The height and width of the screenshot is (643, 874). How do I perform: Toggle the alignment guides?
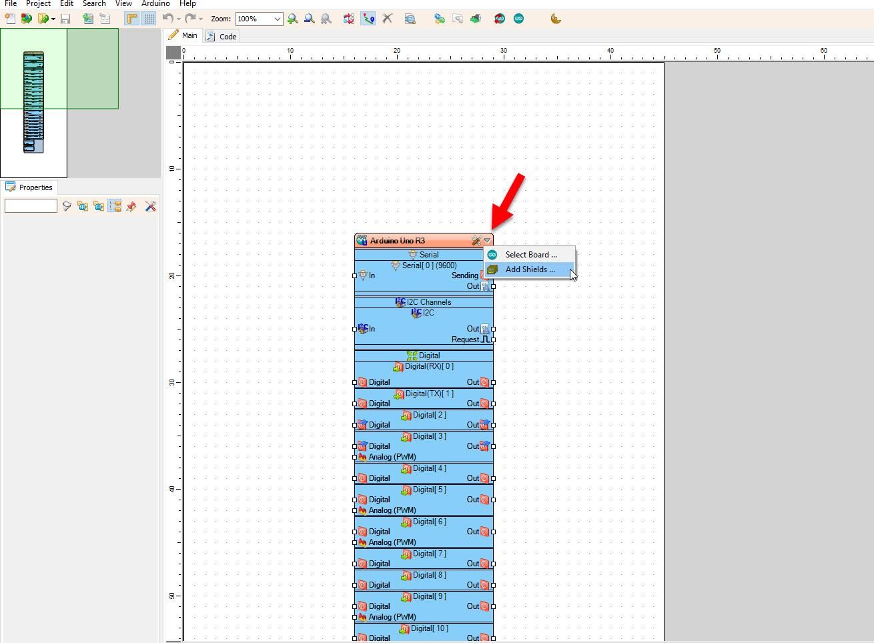131,19
